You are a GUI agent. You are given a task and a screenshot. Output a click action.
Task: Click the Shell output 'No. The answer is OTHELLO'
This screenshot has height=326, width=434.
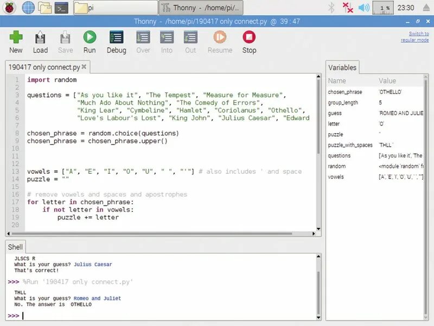[x=53, y=304]
